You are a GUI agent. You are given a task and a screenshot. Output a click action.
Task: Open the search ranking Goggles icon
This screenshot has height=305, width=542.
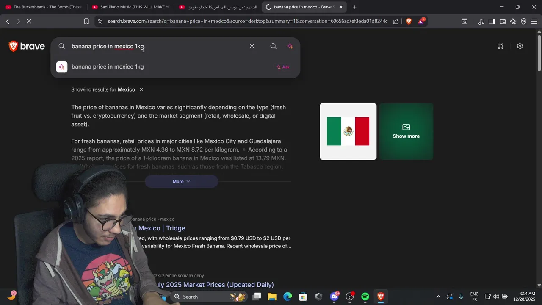coord(501,46)
